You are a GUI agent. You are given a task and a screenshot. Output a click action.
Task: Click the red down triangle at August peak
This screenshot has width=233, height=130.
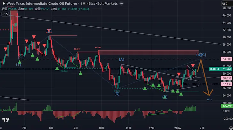(x=49, y=31)
